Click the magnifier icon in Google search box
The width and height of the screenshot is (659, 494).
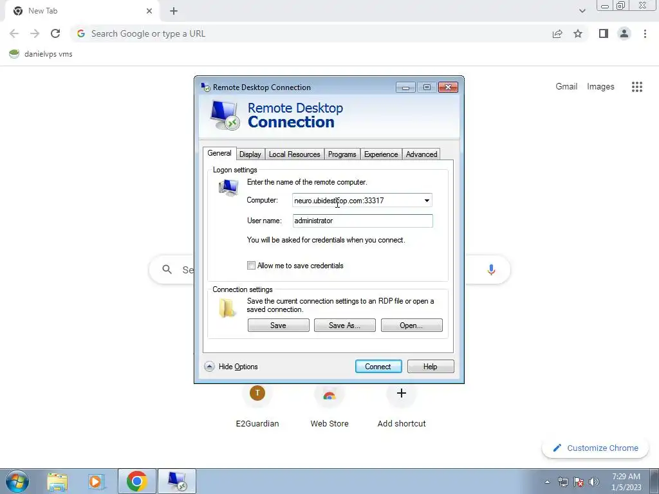coord(167,270)
